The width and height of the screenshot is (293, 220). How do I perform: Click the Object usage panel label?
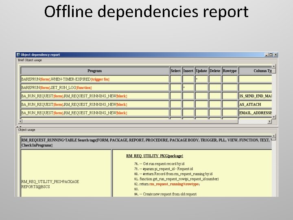click(x=26, y=130)
